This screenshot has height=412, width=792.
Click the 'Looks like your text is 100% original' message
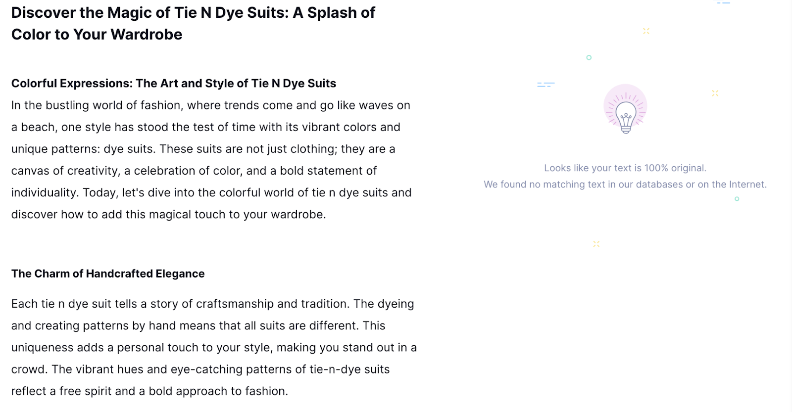(x=625, y=168)
